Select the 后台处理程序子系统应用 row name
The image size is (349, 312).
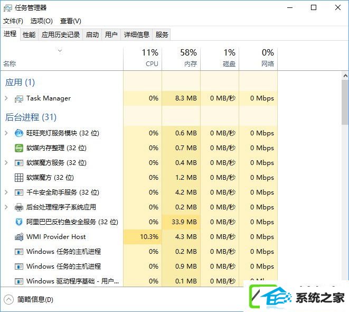click(x=61, y=207)
